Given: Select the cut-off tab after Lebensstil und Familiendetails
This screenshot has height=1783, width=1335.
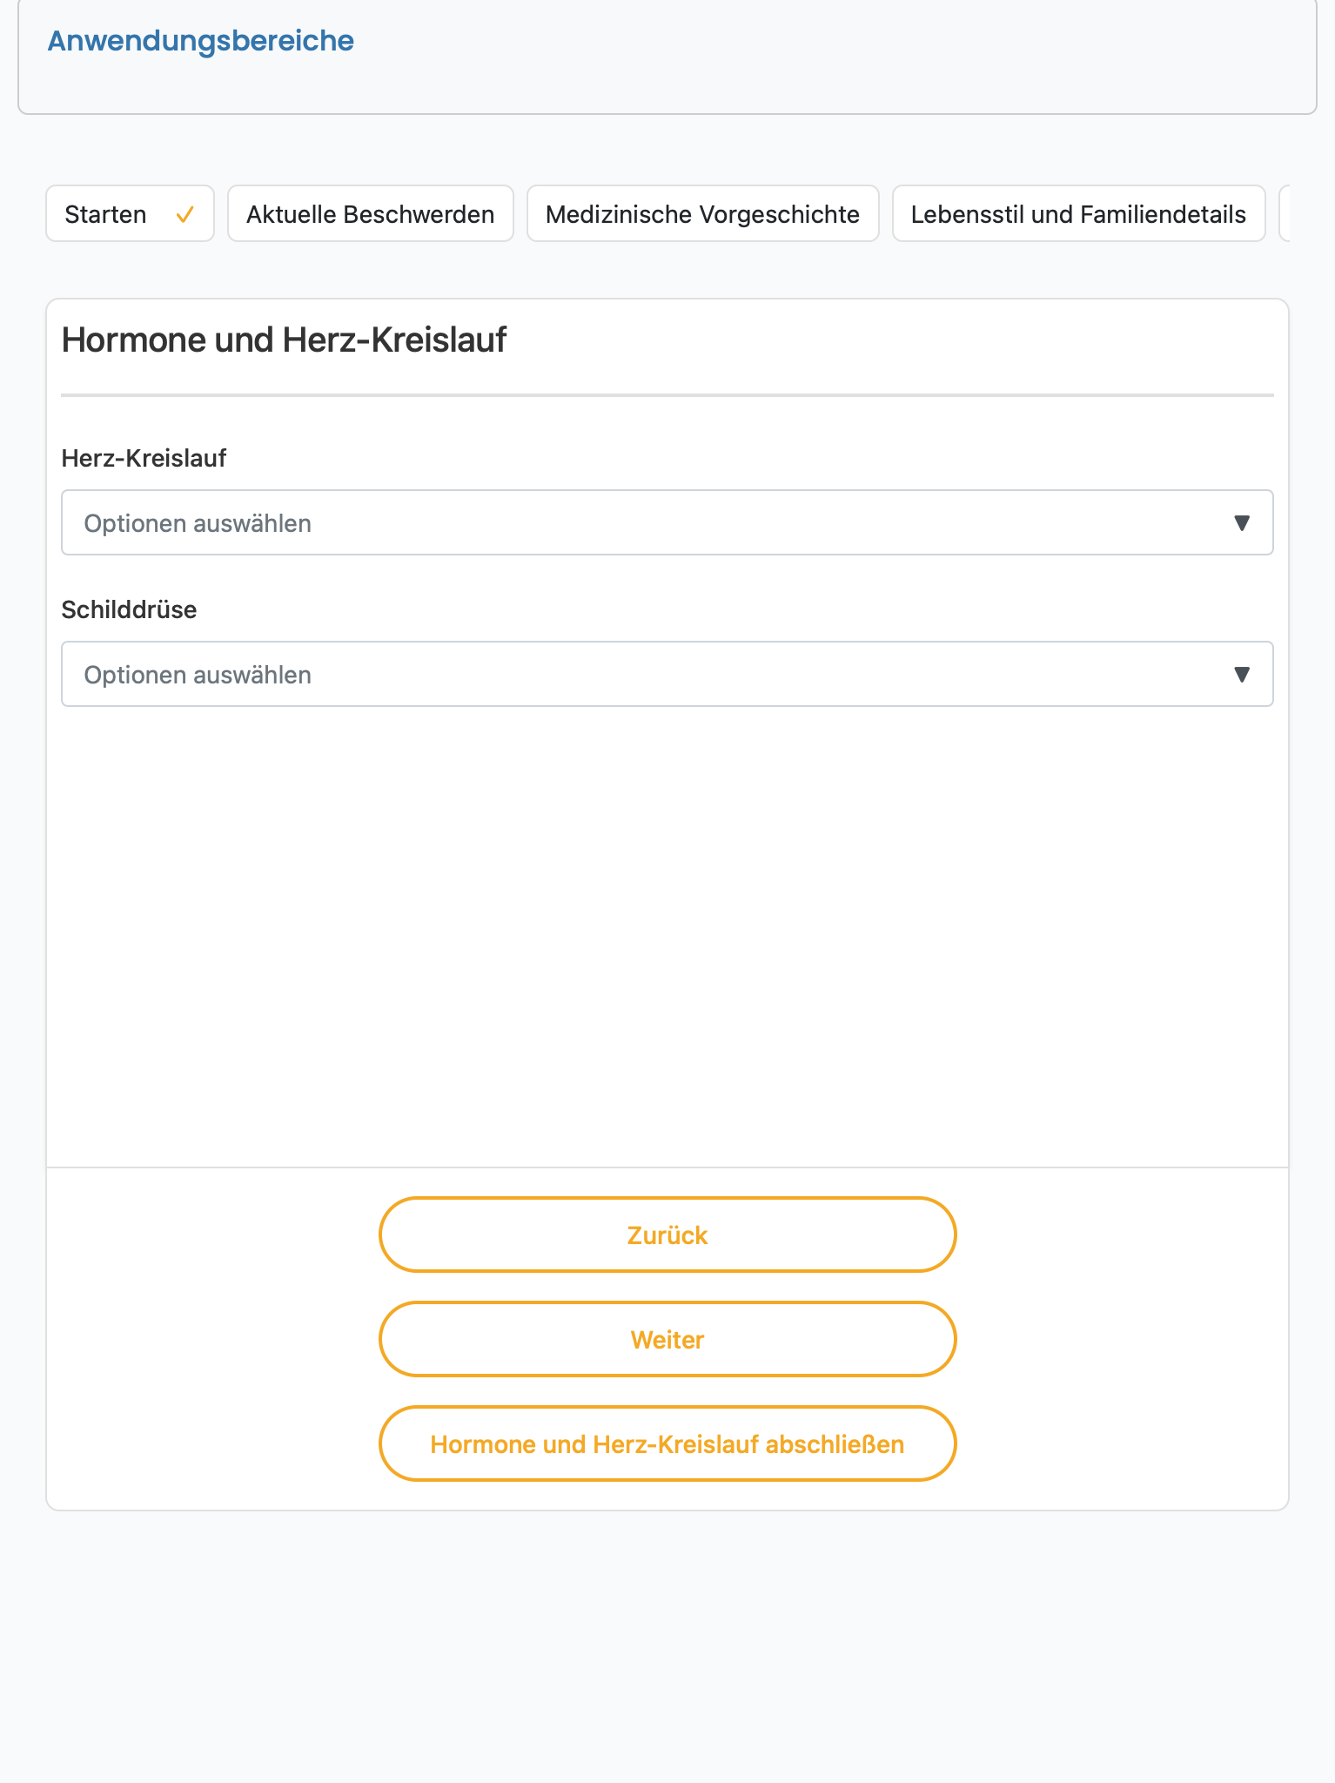Looking at the screenshot, I should 1285,213.
